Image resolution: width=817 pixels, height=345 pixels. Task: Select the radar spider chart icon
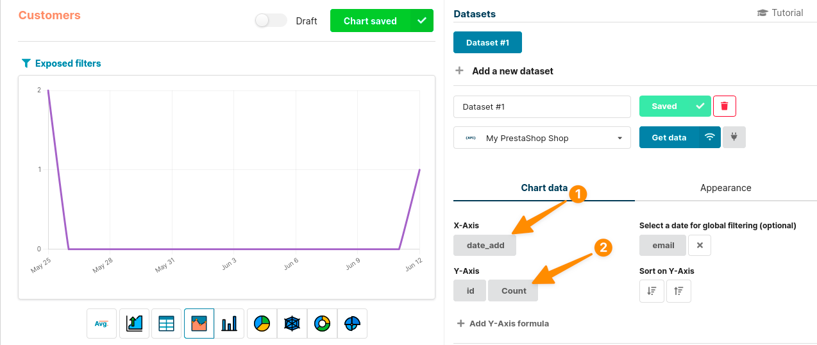292,324
